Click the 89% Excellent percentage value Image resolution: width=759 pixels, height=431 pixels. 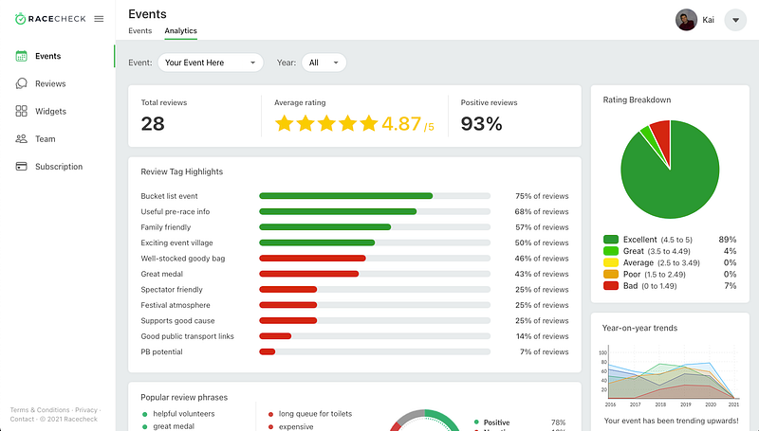point(728,239)
